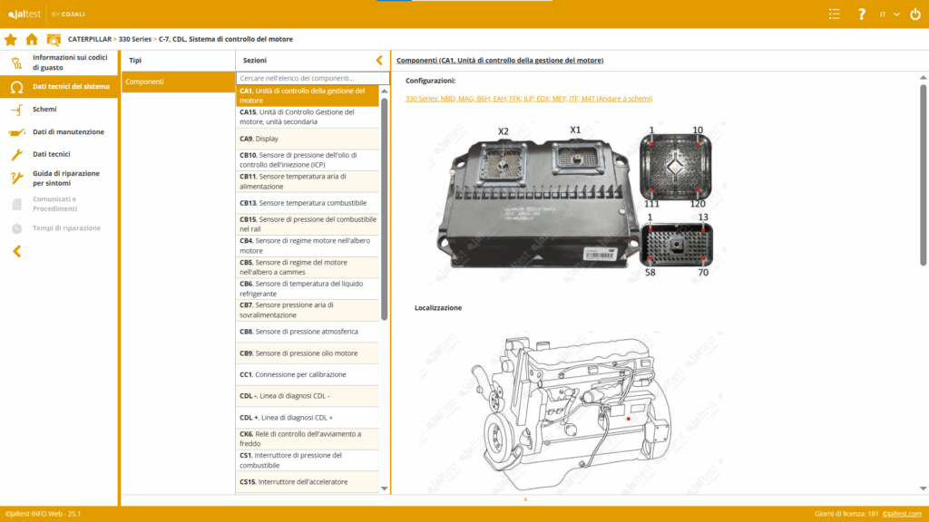Screen dimensions: 929x522
Task: Select CB13 Sensore temperatura combustibile
Action: pyautogui.click(x=308, y=203)
